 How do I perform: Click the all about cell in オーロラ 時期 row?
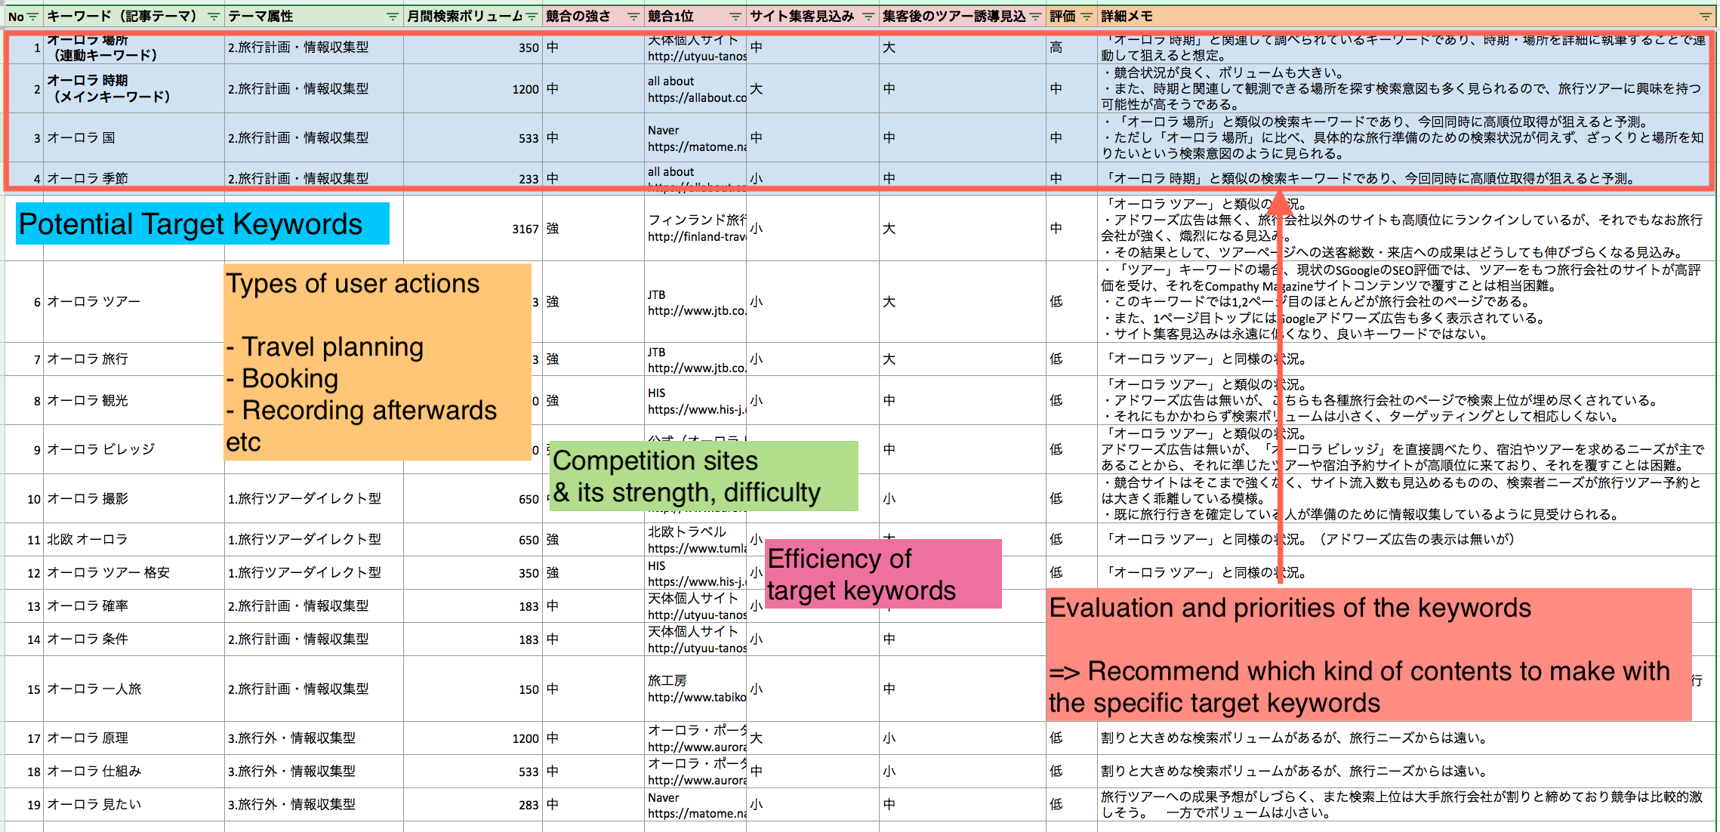[x=695, y=89]
